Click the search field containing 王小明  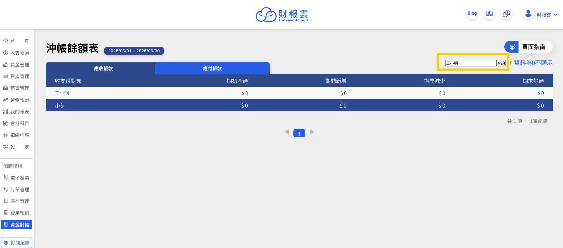471,63
